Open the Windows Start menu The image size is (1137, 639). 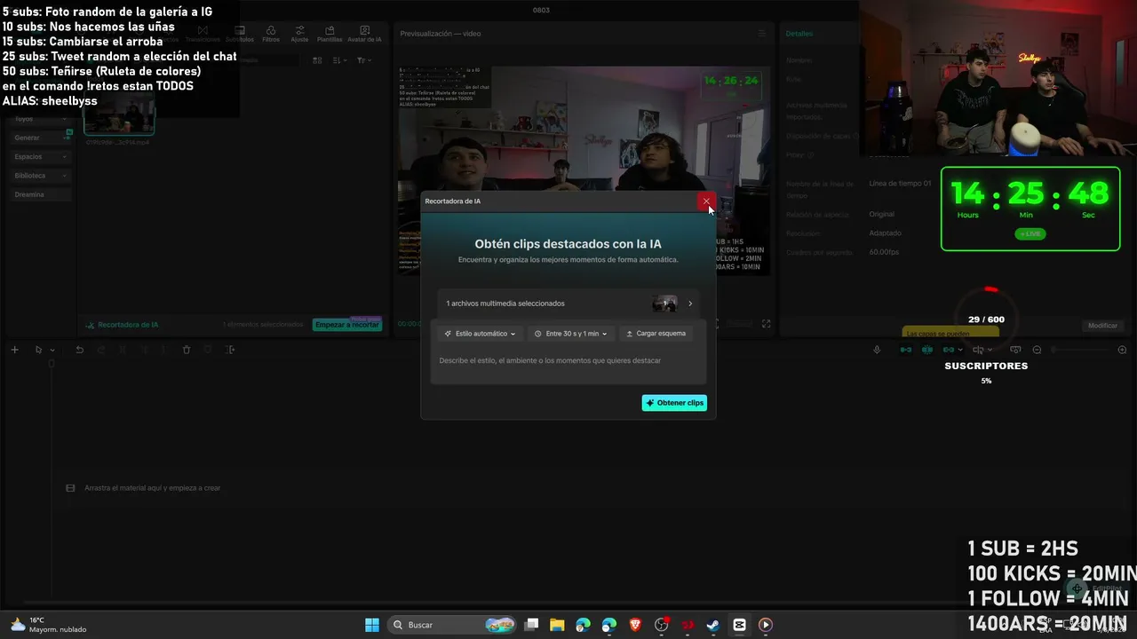pyautogui.click(x=372, y=625)
